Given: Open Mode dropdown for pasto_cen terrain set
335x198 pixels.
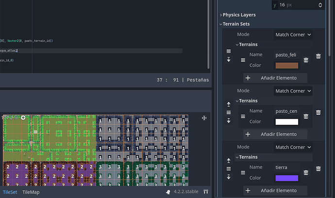Looking at the screenshot, I should (293, 91).
